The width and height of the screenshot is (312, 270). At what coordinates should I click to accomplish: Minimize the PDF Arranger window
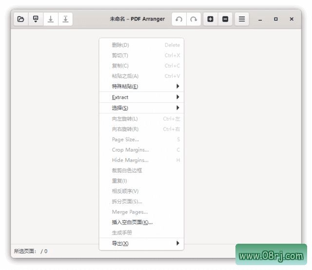click(260, 19)
